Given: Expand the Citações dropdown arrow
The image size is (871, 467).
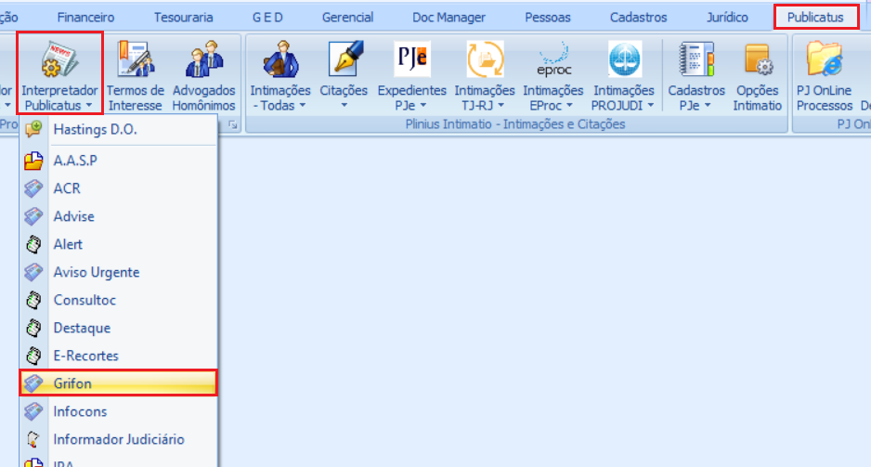Looking at the screenshot, I should tap(344, 106).
